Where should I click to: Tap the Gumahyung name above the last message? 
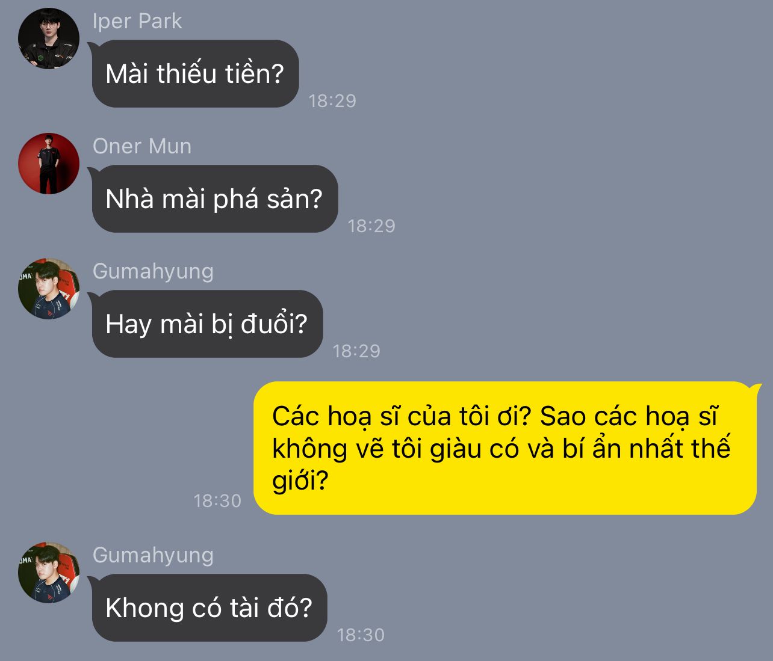point(154,555)
